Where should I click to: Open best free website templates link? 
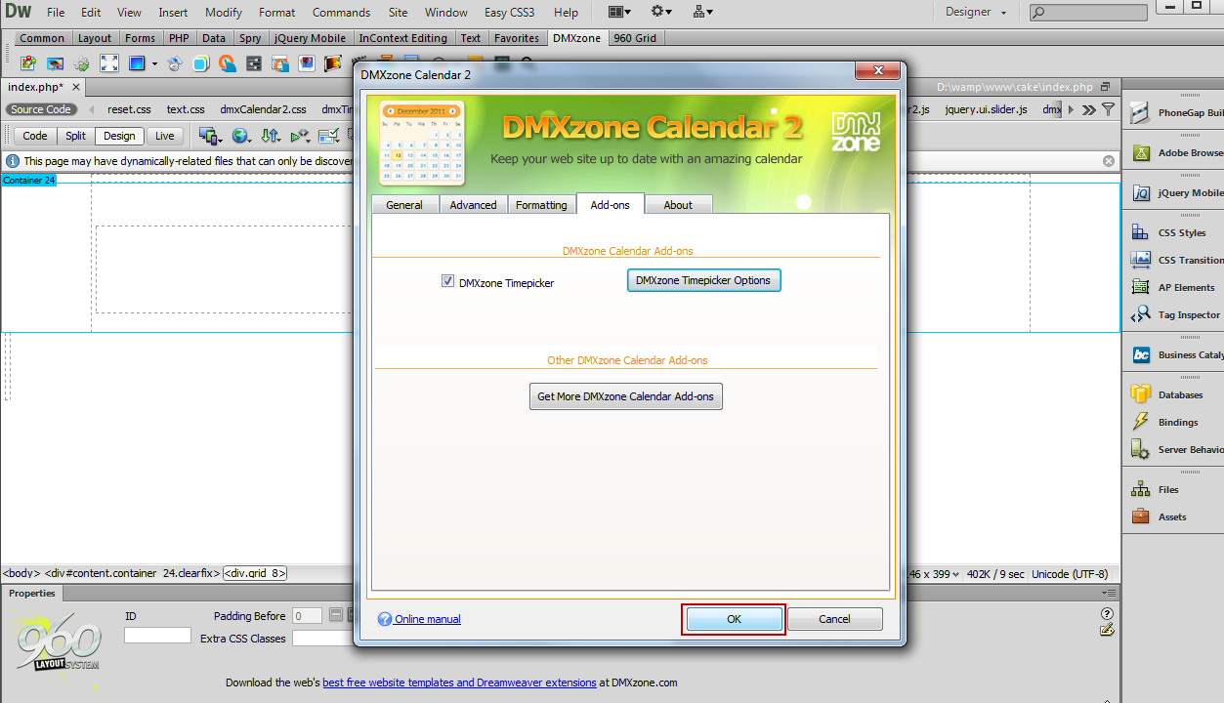click(x=459, y=682)
